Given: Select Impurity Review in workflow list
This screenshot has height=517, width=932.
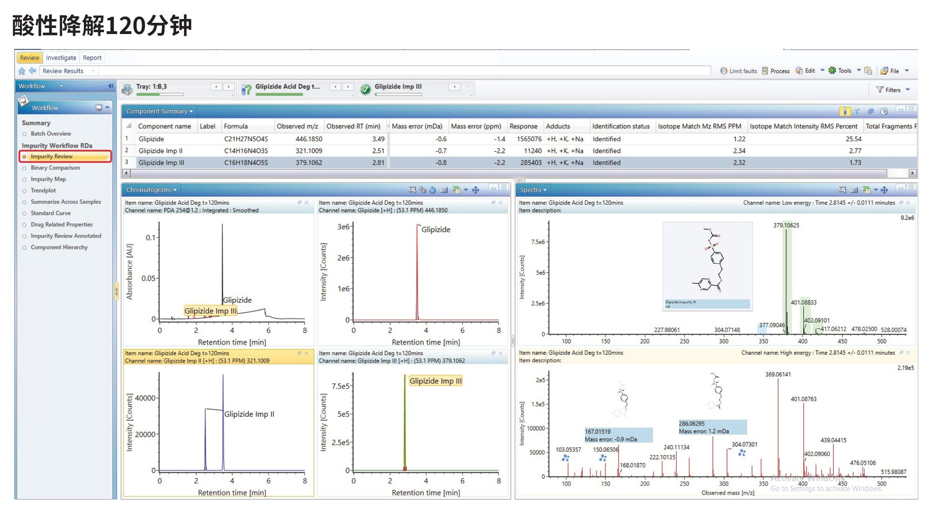Looking at the screenshot, I should [x=65, y=156].
